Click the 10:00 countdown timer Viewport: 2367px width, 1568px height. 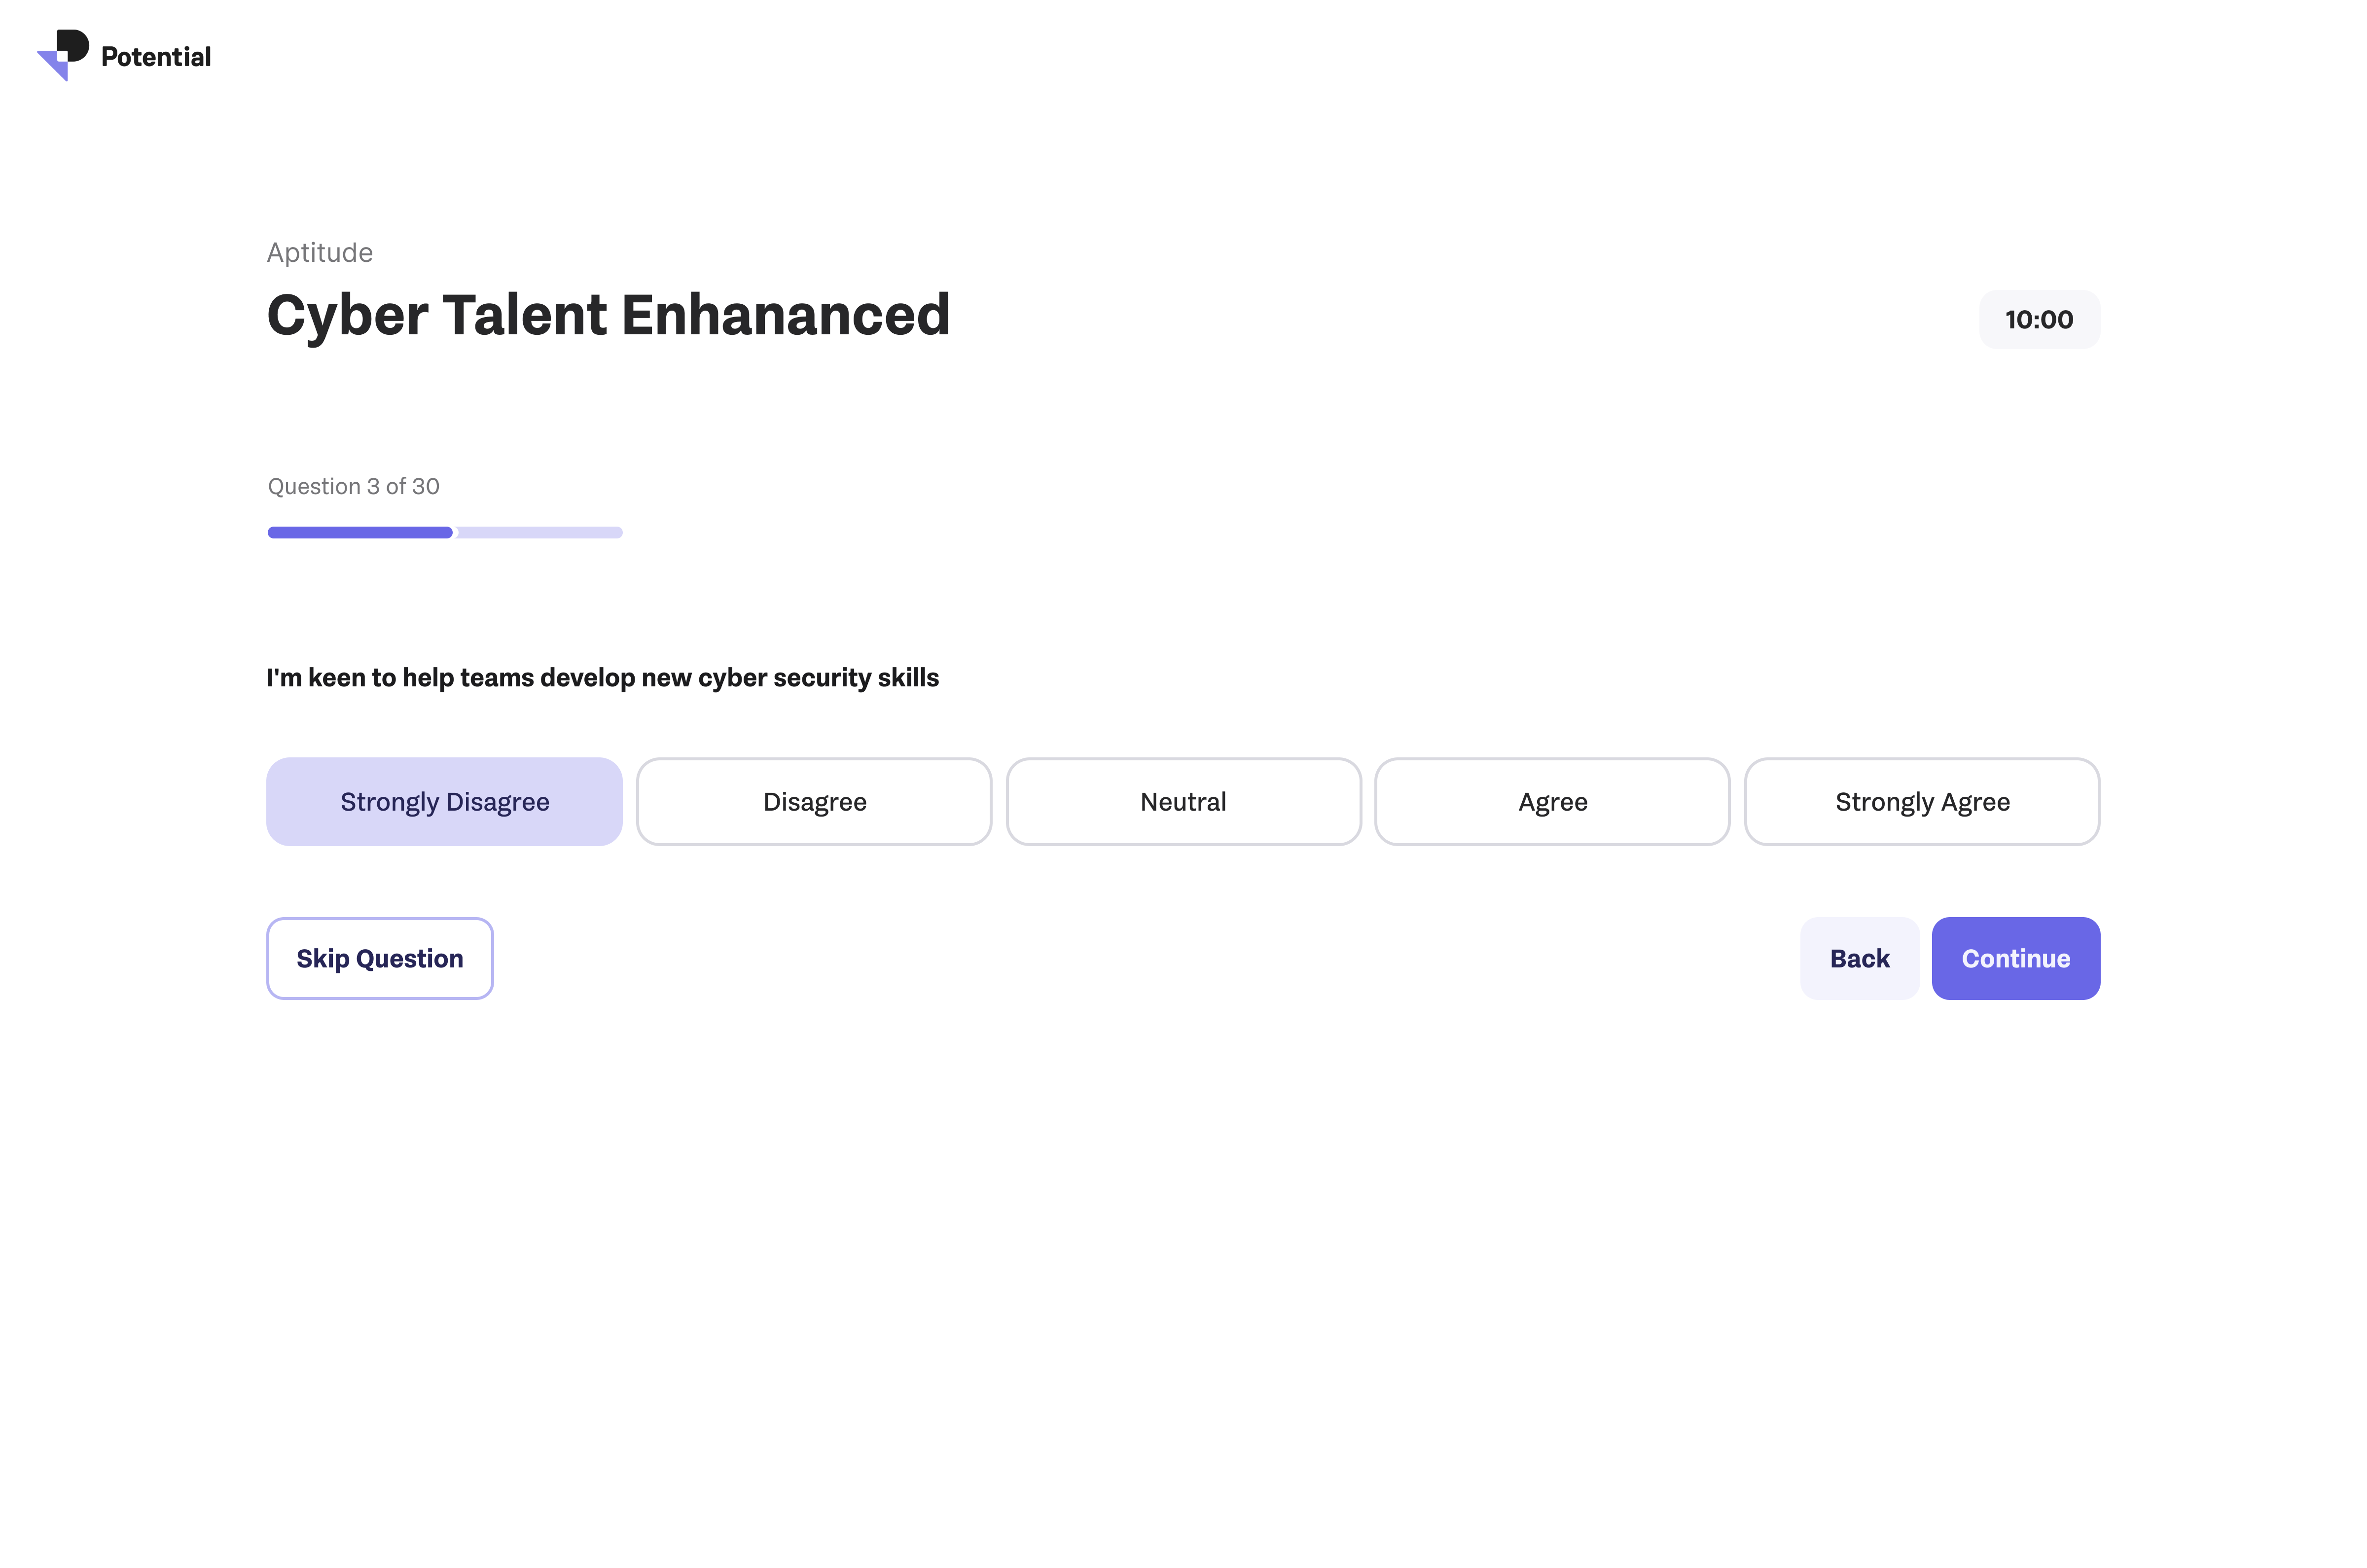[x=2038, y=320]
